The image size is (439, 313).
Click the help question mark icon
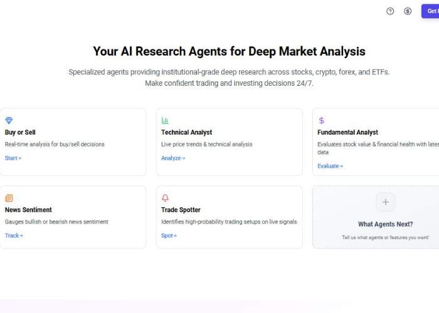[390, 11]
